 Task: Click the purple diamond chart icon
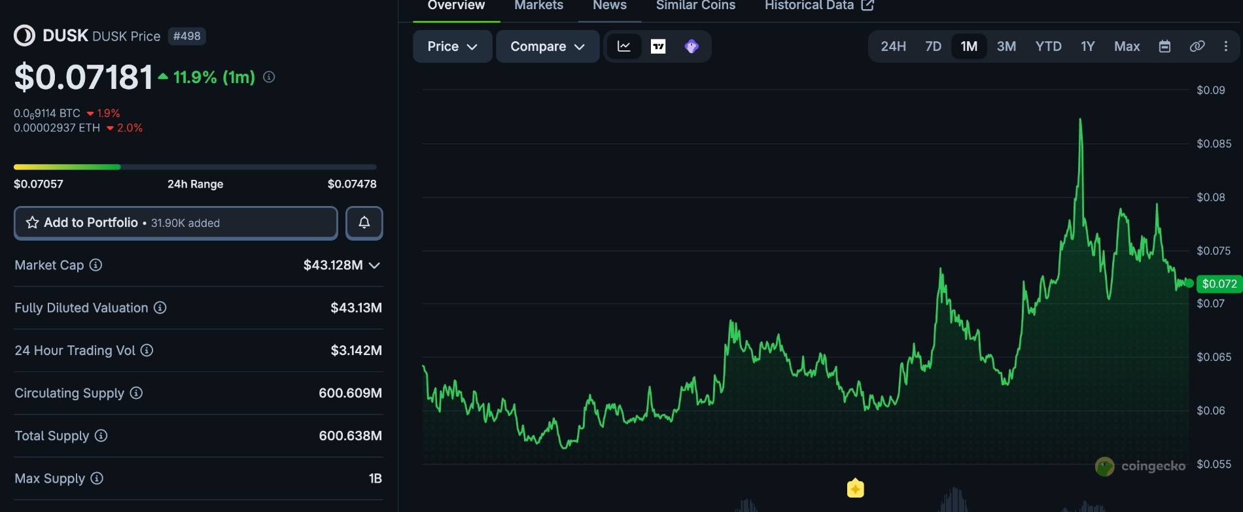[692, 46]
